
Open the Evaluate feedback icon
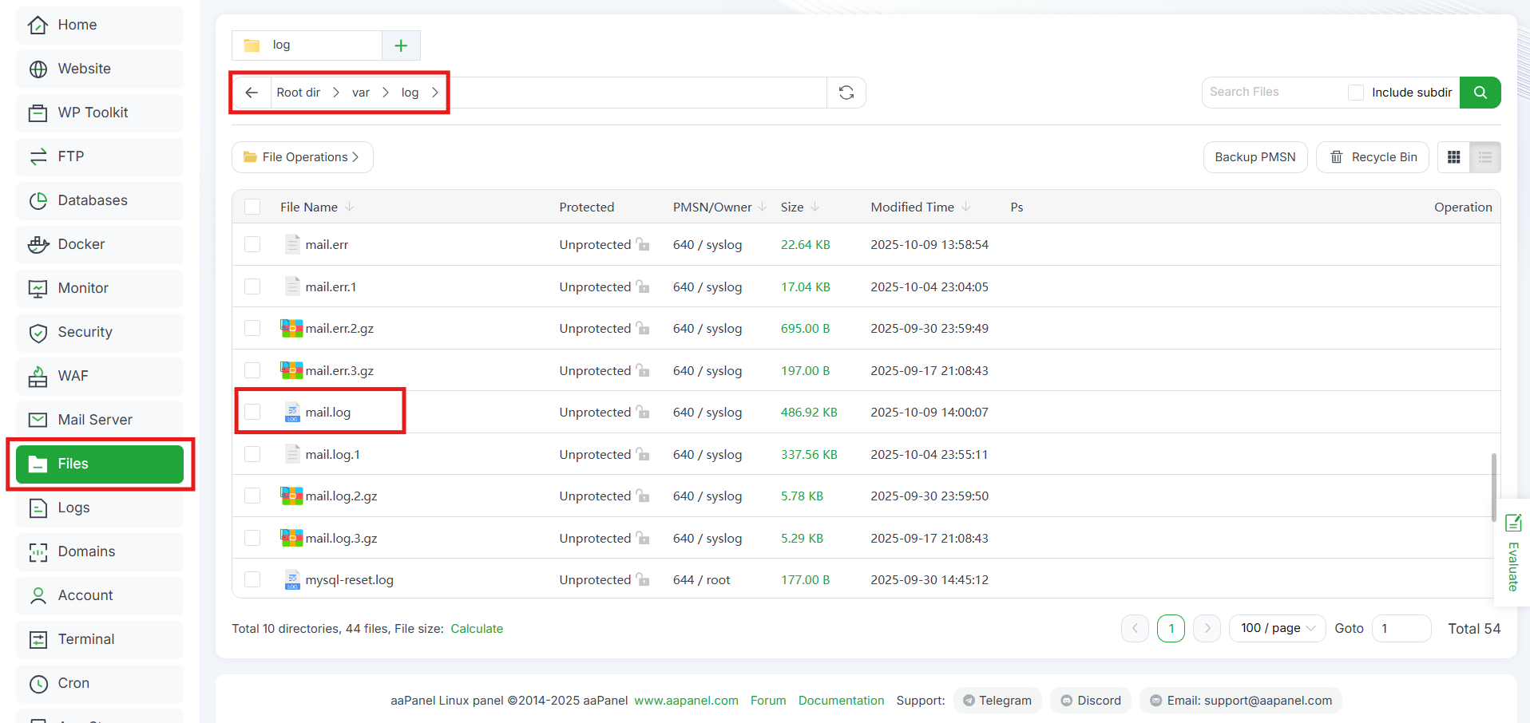point(1512,523)
